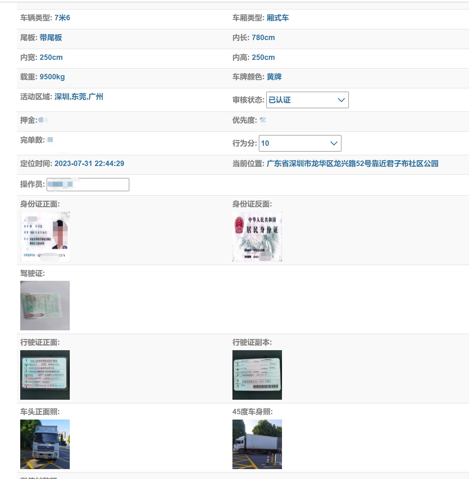Click inside the 操作员 input field
Screen dimensions: 469x479
[x=88, y=184]
